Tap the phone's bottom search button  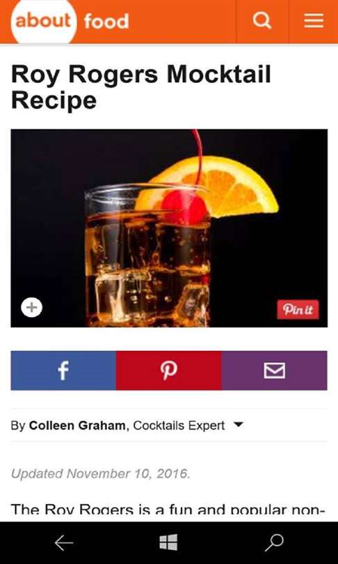click(275, 543)
